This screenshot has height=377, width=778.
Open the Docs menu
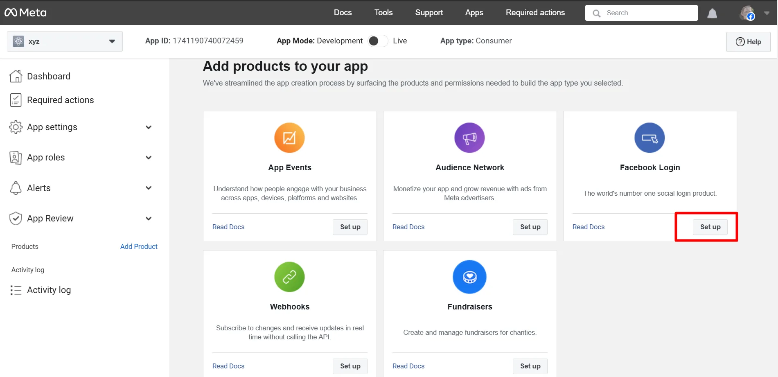(343, 13)
